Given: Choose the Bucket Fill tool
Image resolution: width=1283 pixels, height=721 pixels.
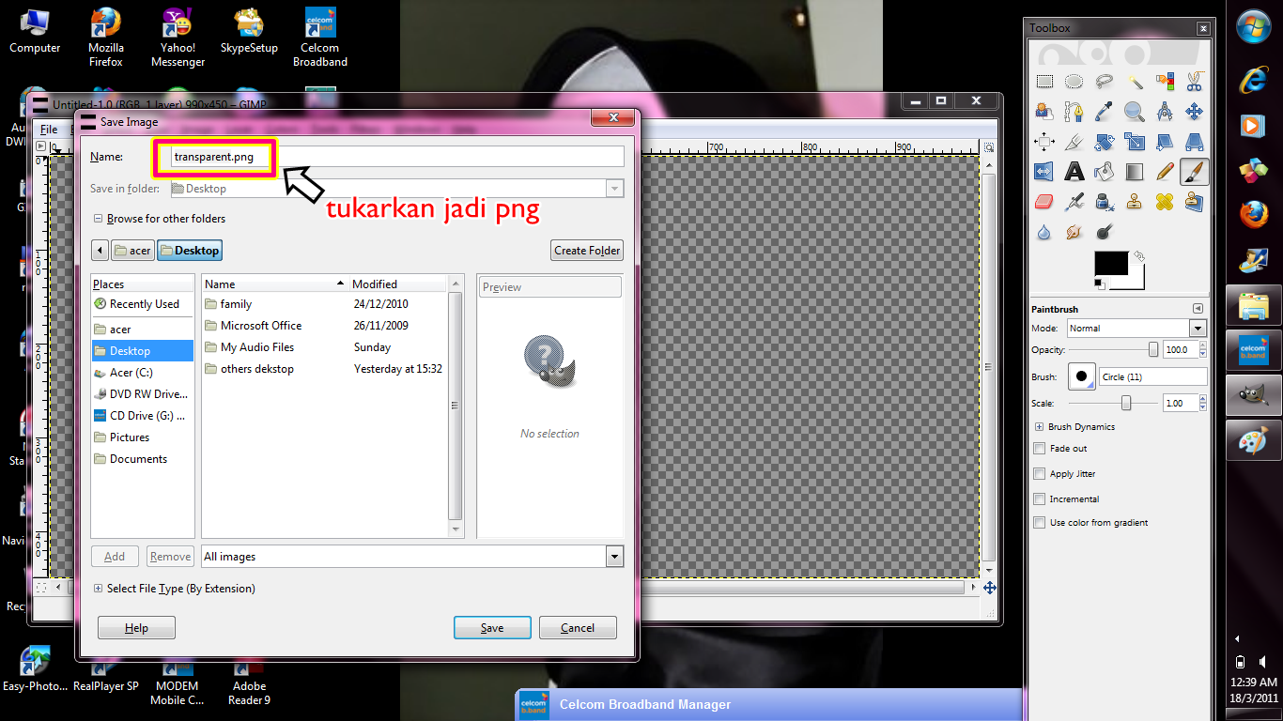Looking at the screenshot, I should tap(1104, 171).
